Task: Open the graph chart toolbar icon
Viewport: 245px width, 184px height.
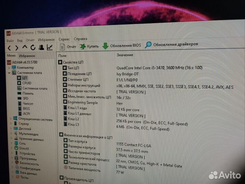Action: coord(50,47)
